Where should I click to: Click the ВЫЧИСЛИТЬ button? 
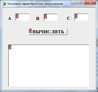(x=48, y=32)
